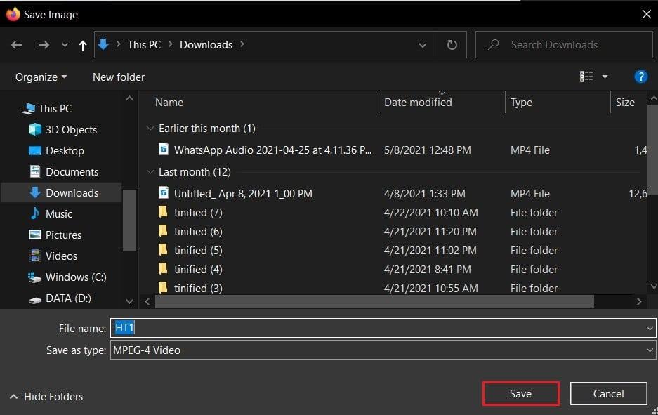658x415 pixels.
Task: Click Hide Folders to collapse the browser
Action: point(46,397)
